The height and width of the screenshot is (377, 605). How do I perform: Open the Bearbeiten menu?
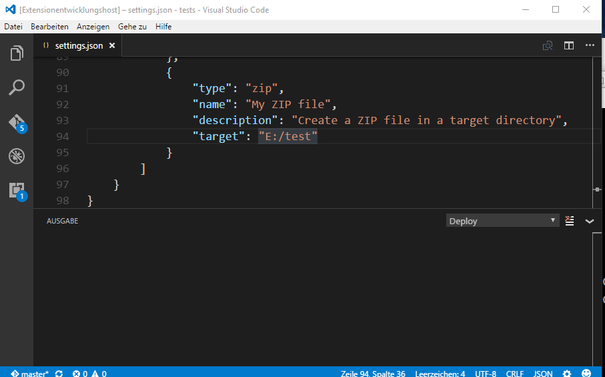click(49, 27)
